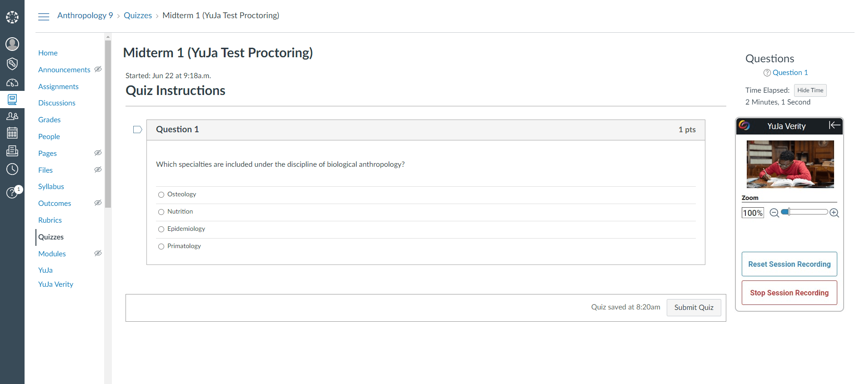Flag Question 1 with the bookmark toggle
The image size is (865, 384).
(x=137, y=130)
